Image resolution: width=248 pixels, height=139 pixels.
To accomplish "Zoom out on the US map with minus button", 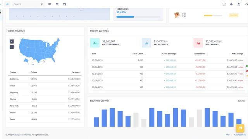I will (12, 47).
